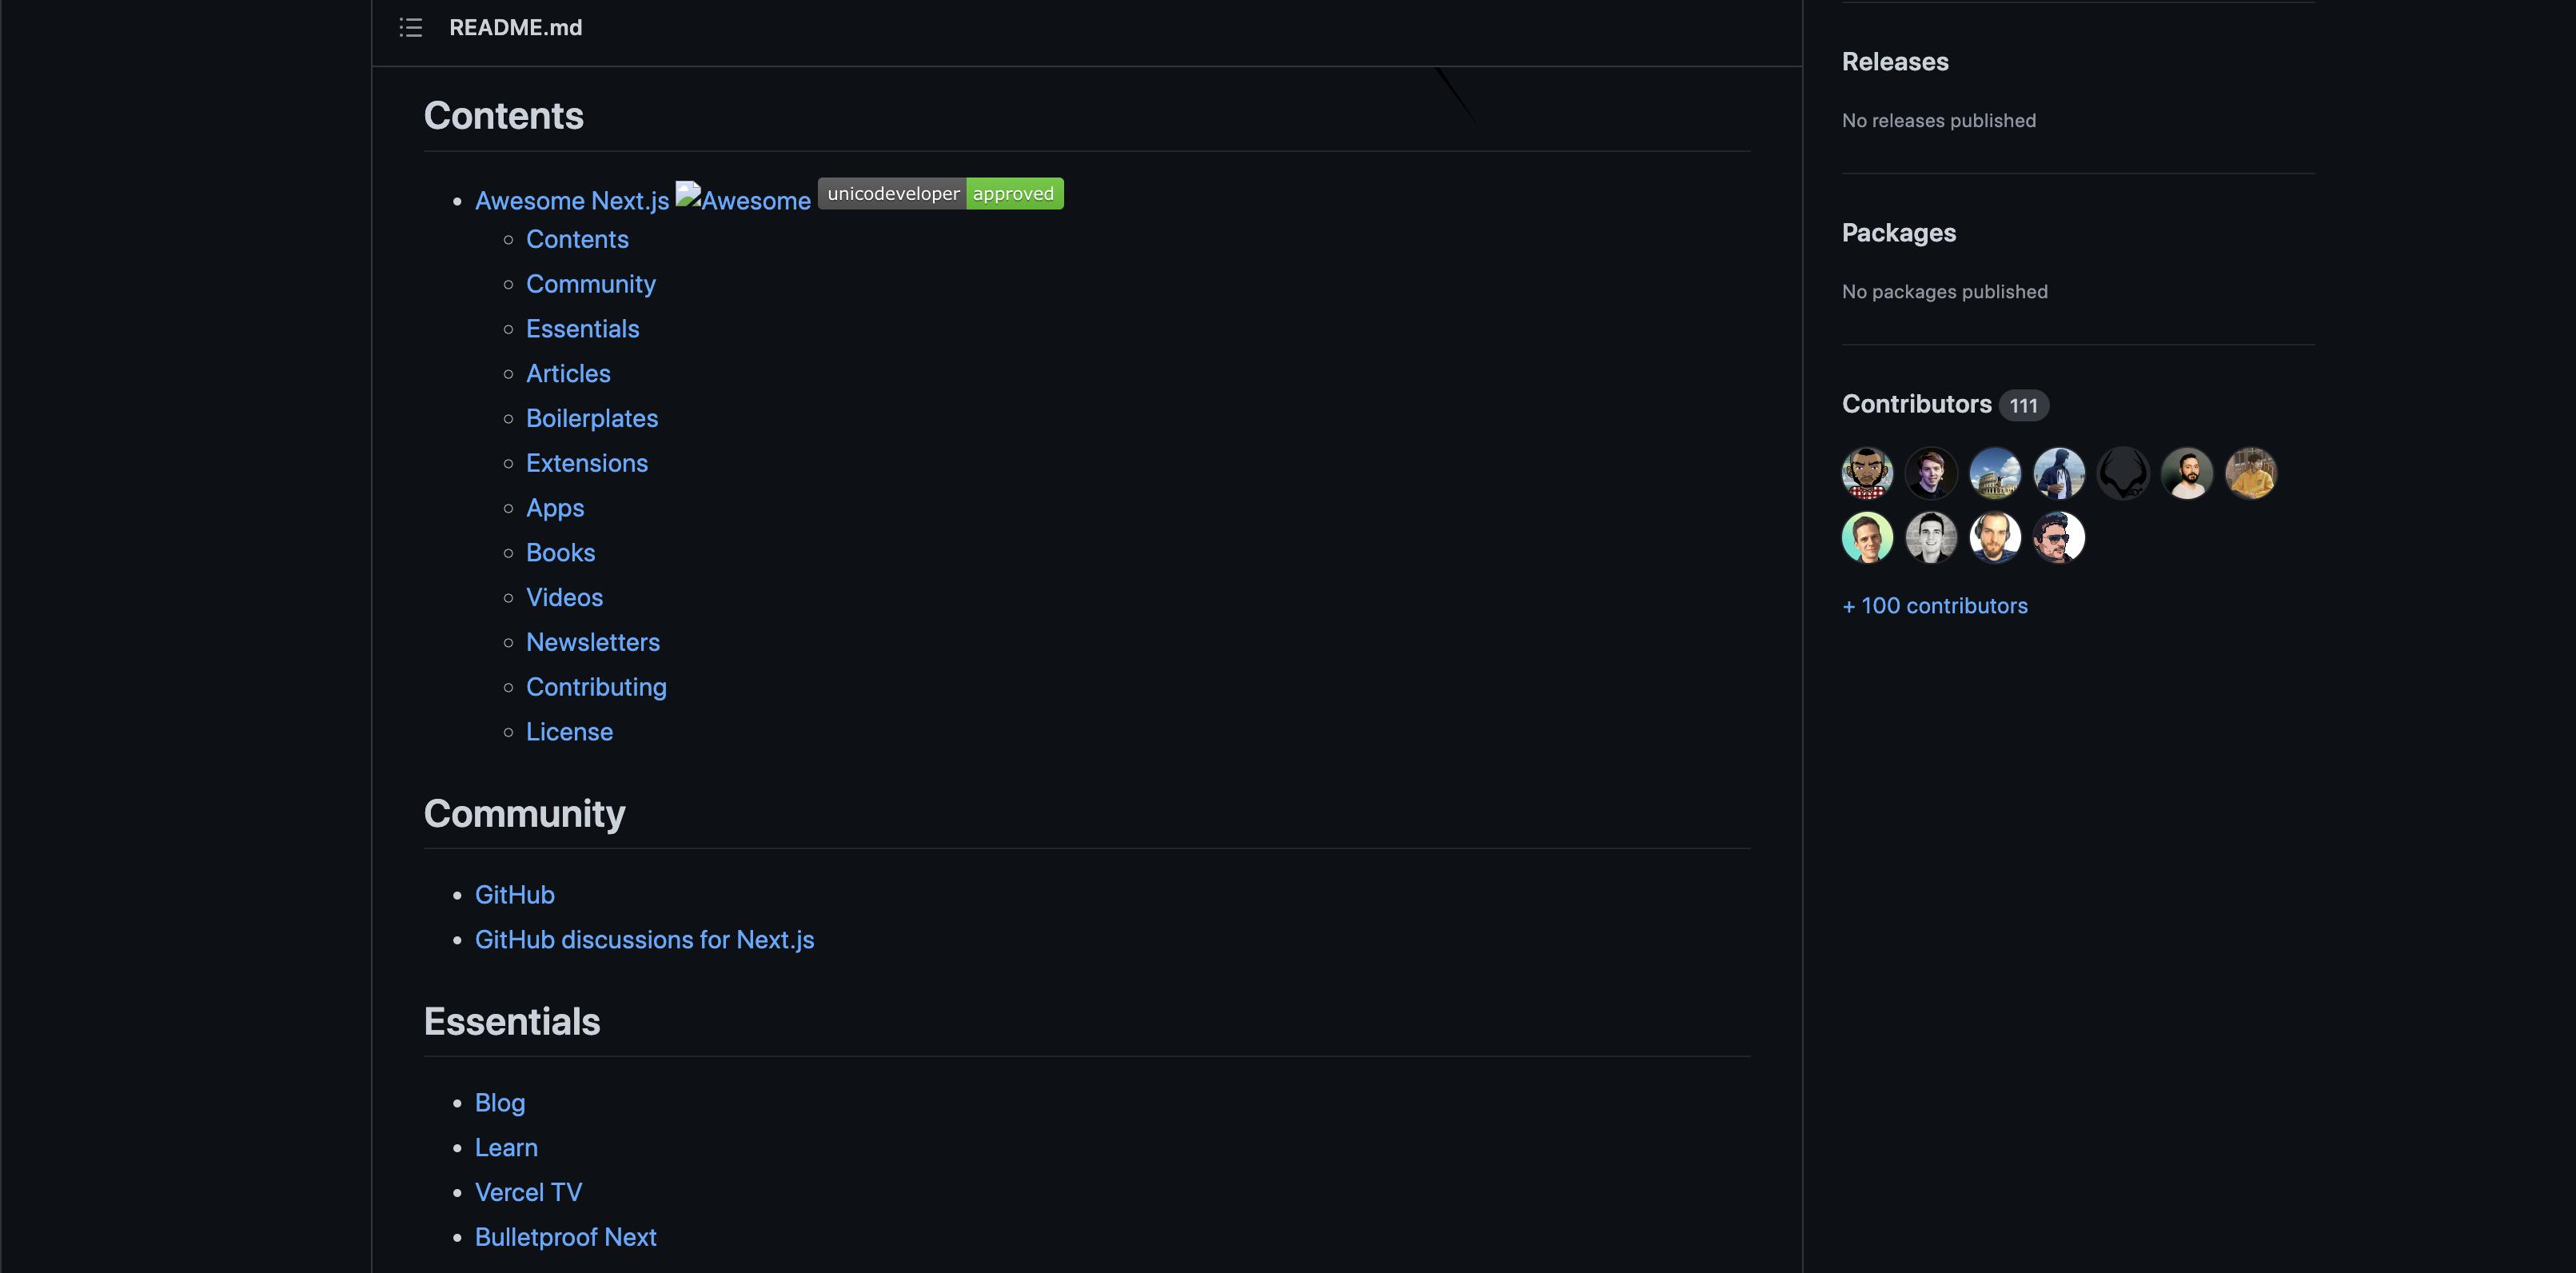Click the broken Awesome badge image
The width and height of the screenshot is (2576, 1273).
[742, 199]
